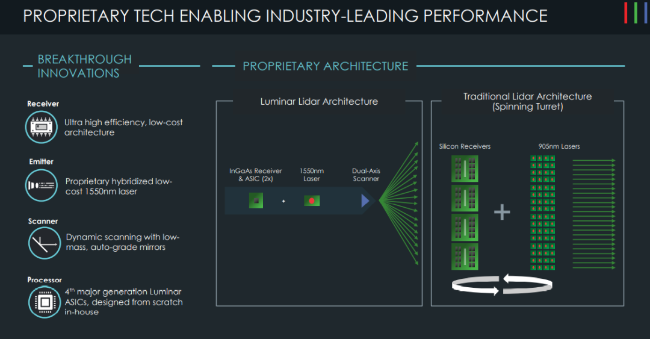Click the 'Silicon Receivers' label
This screenshot has height=339, width=650.
[x=465, y=146]
